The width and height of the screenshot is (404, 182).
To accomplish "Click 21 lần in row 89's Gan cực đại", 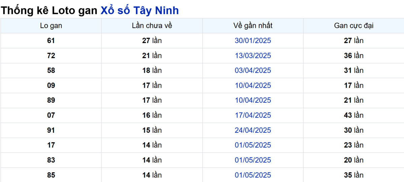I will [354, 100].
